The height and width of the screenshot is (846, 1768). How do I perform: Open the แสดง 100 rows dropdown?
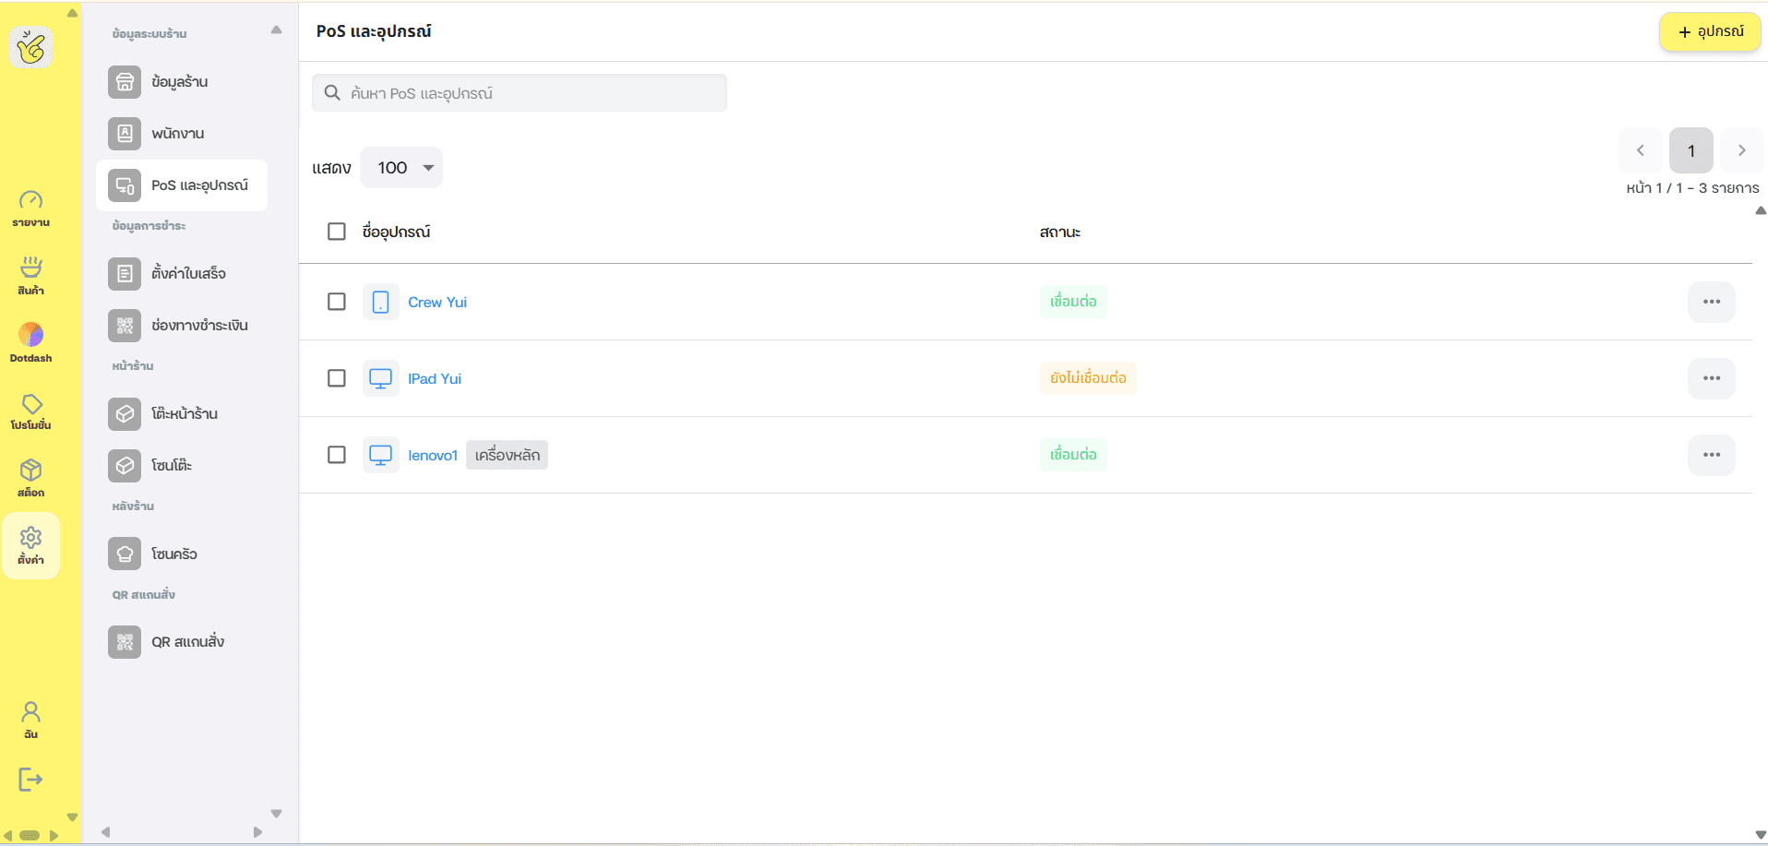401,168
